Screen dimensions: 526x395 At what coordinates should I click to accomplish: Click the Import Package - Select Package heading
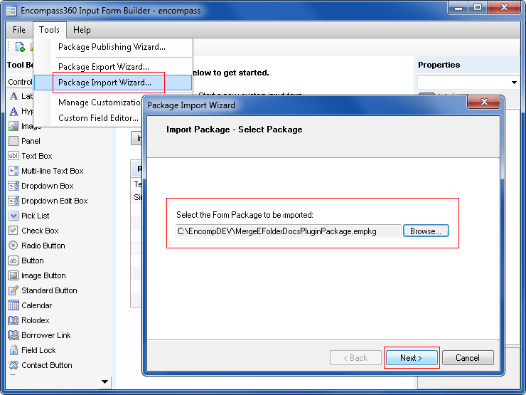pyautogui.click(x=234, y=130)
